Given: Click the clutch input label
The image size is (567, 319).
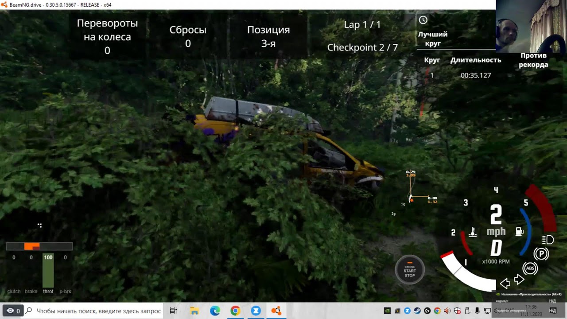Looking at the screenshot, I should point(14,292).
